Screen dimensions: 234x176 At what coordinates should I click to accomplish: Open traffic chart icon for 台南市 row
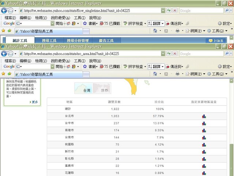pos(204,138)
